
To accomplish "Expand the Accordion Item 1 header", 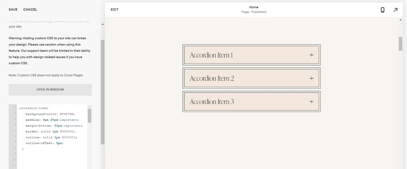I will [x=211, y=55].
